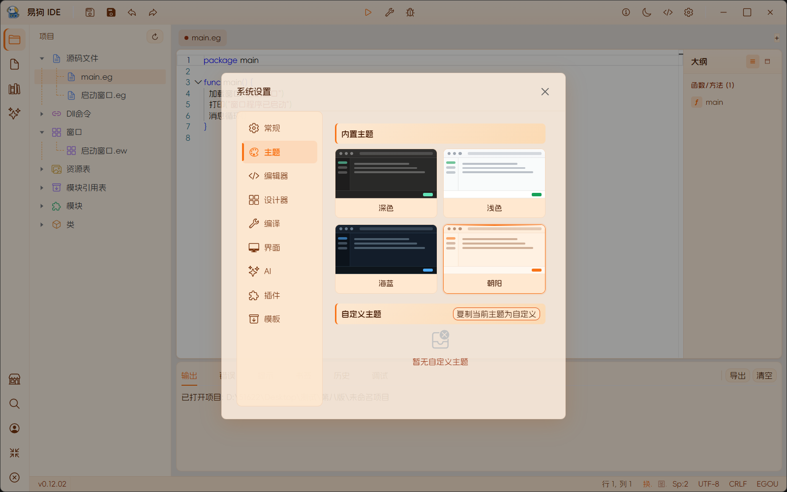
Task: Click 导出 button in output panel
Action: point(737,376)
